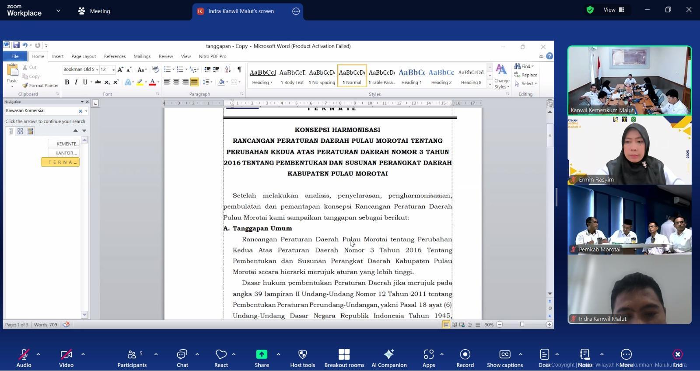Select Indra Kanwil Malut's screen tab
Screen dimensions: 700x371
click(241, 11)
